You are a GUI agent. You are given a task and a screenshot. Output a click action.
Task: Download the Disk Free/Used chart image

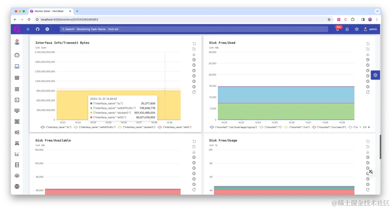click(x=368, y=54)
